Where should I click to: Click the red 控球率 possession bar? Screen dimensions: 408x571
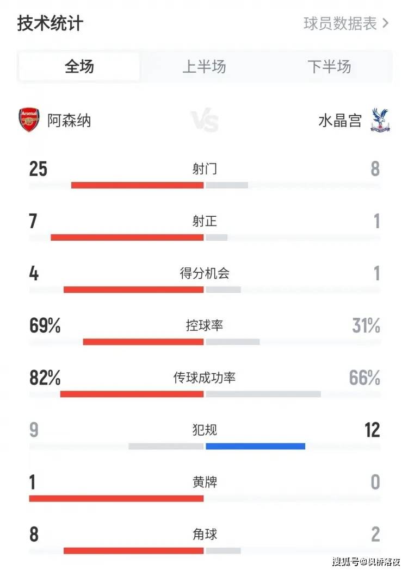click(143, 342)
